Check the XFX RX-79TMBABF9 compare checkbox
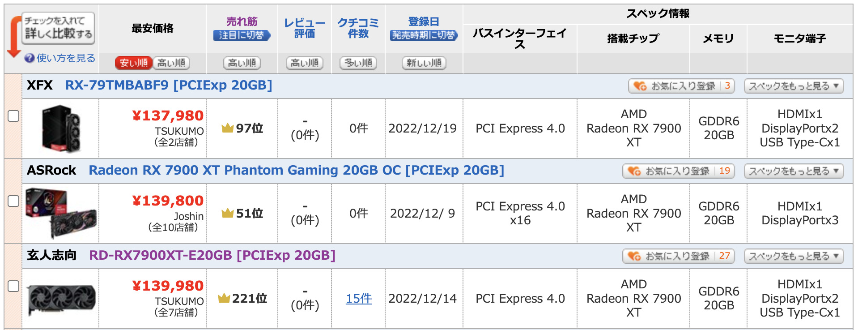The width and height of the screenshot is (858, 330). point(13,116)
